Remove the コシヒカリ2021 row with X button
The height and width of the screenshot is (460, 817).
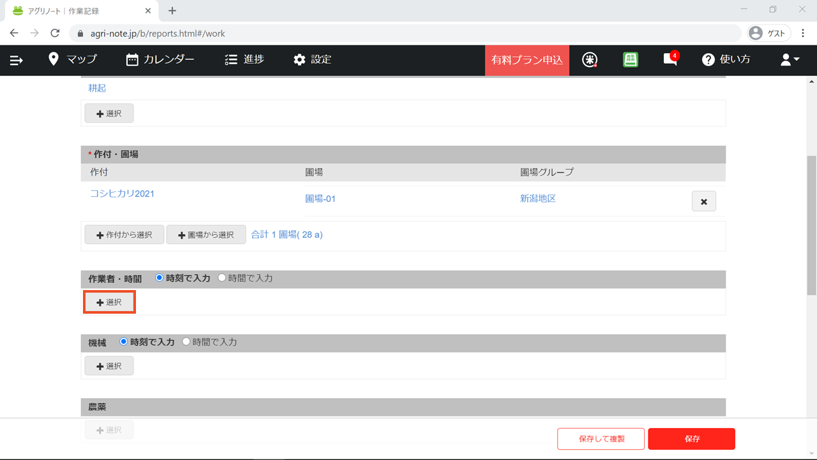click(x=703, y=201)
